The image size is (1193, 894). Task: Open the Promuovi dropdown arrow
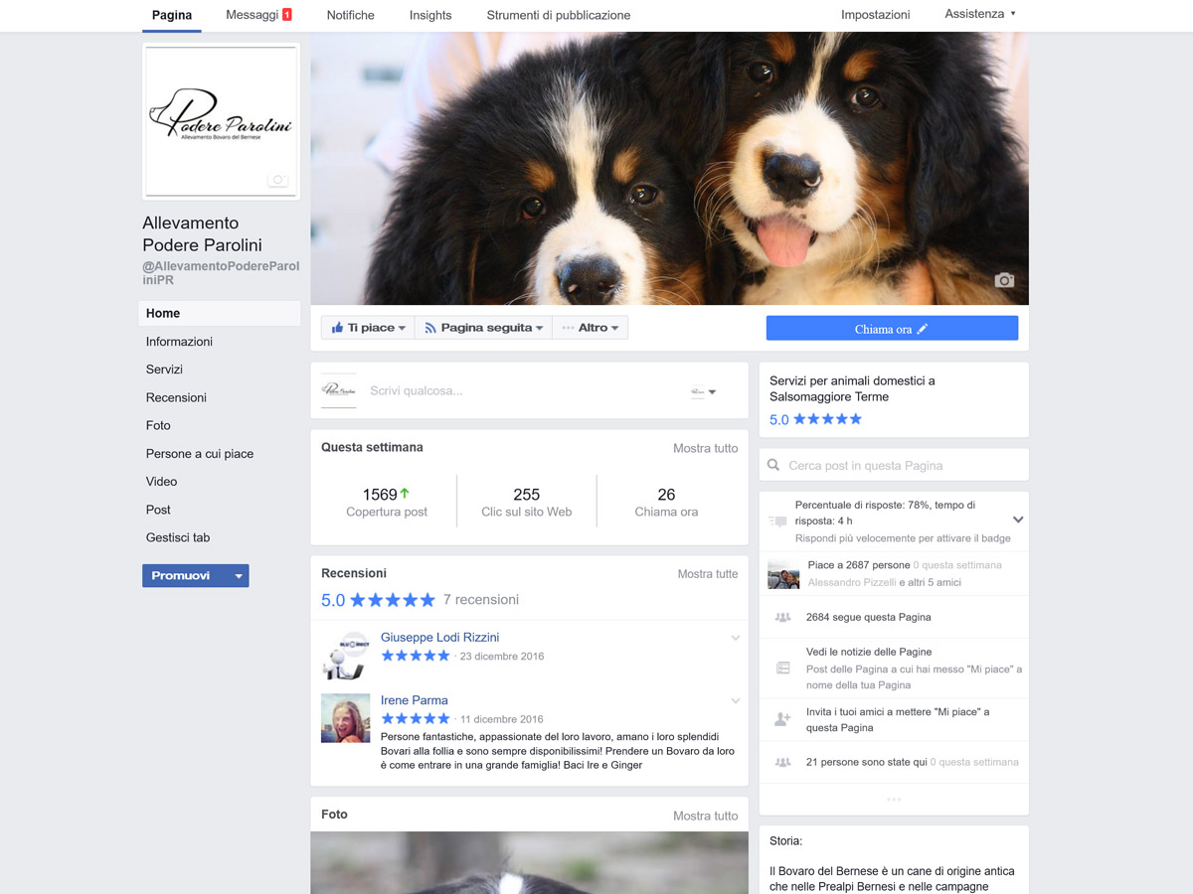238,575
